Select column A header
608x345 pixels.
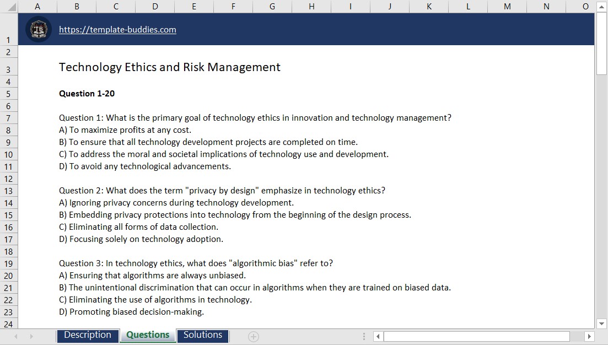tap(37, 6)
